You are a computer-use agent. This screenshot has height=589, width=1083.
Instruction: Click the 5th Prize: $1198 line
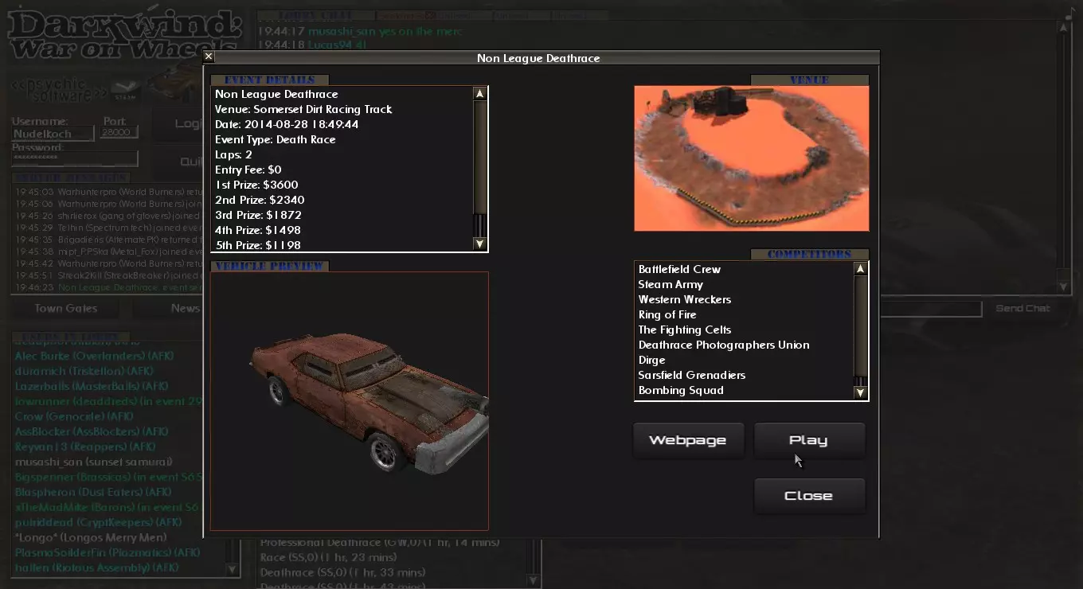point(258,245)
